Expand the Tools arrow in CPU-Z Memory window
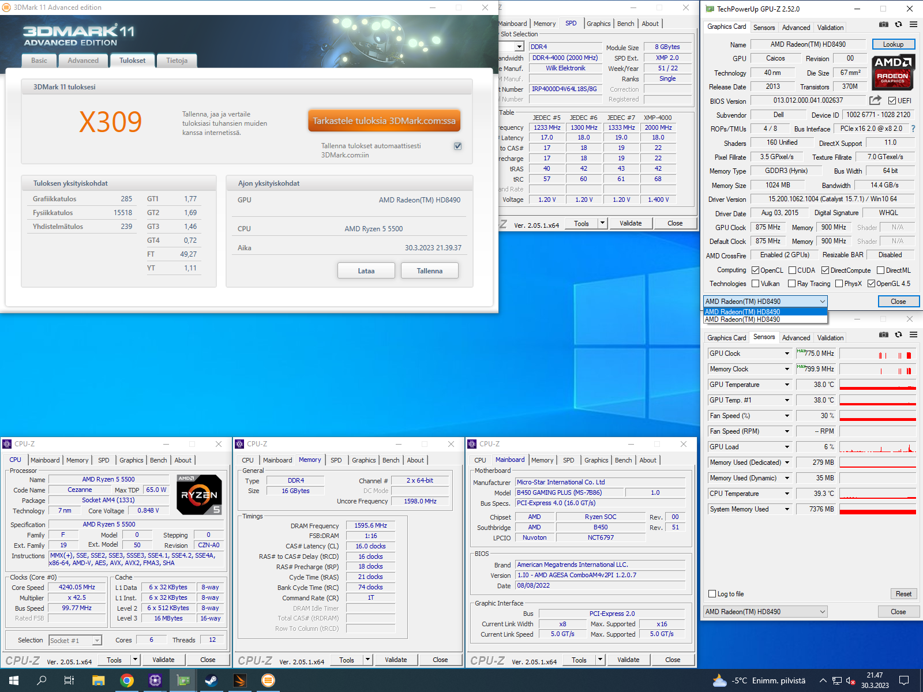The image size is (923, 692). point(368,660)
